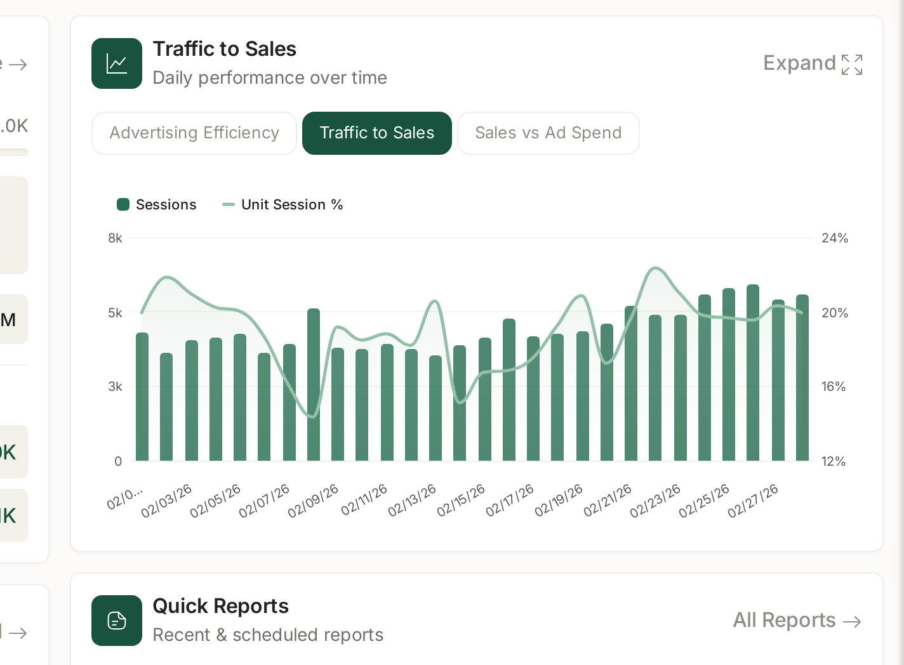Click the Sessions legend color square
This screenshot has height=665, width=904.
[123, 204]
